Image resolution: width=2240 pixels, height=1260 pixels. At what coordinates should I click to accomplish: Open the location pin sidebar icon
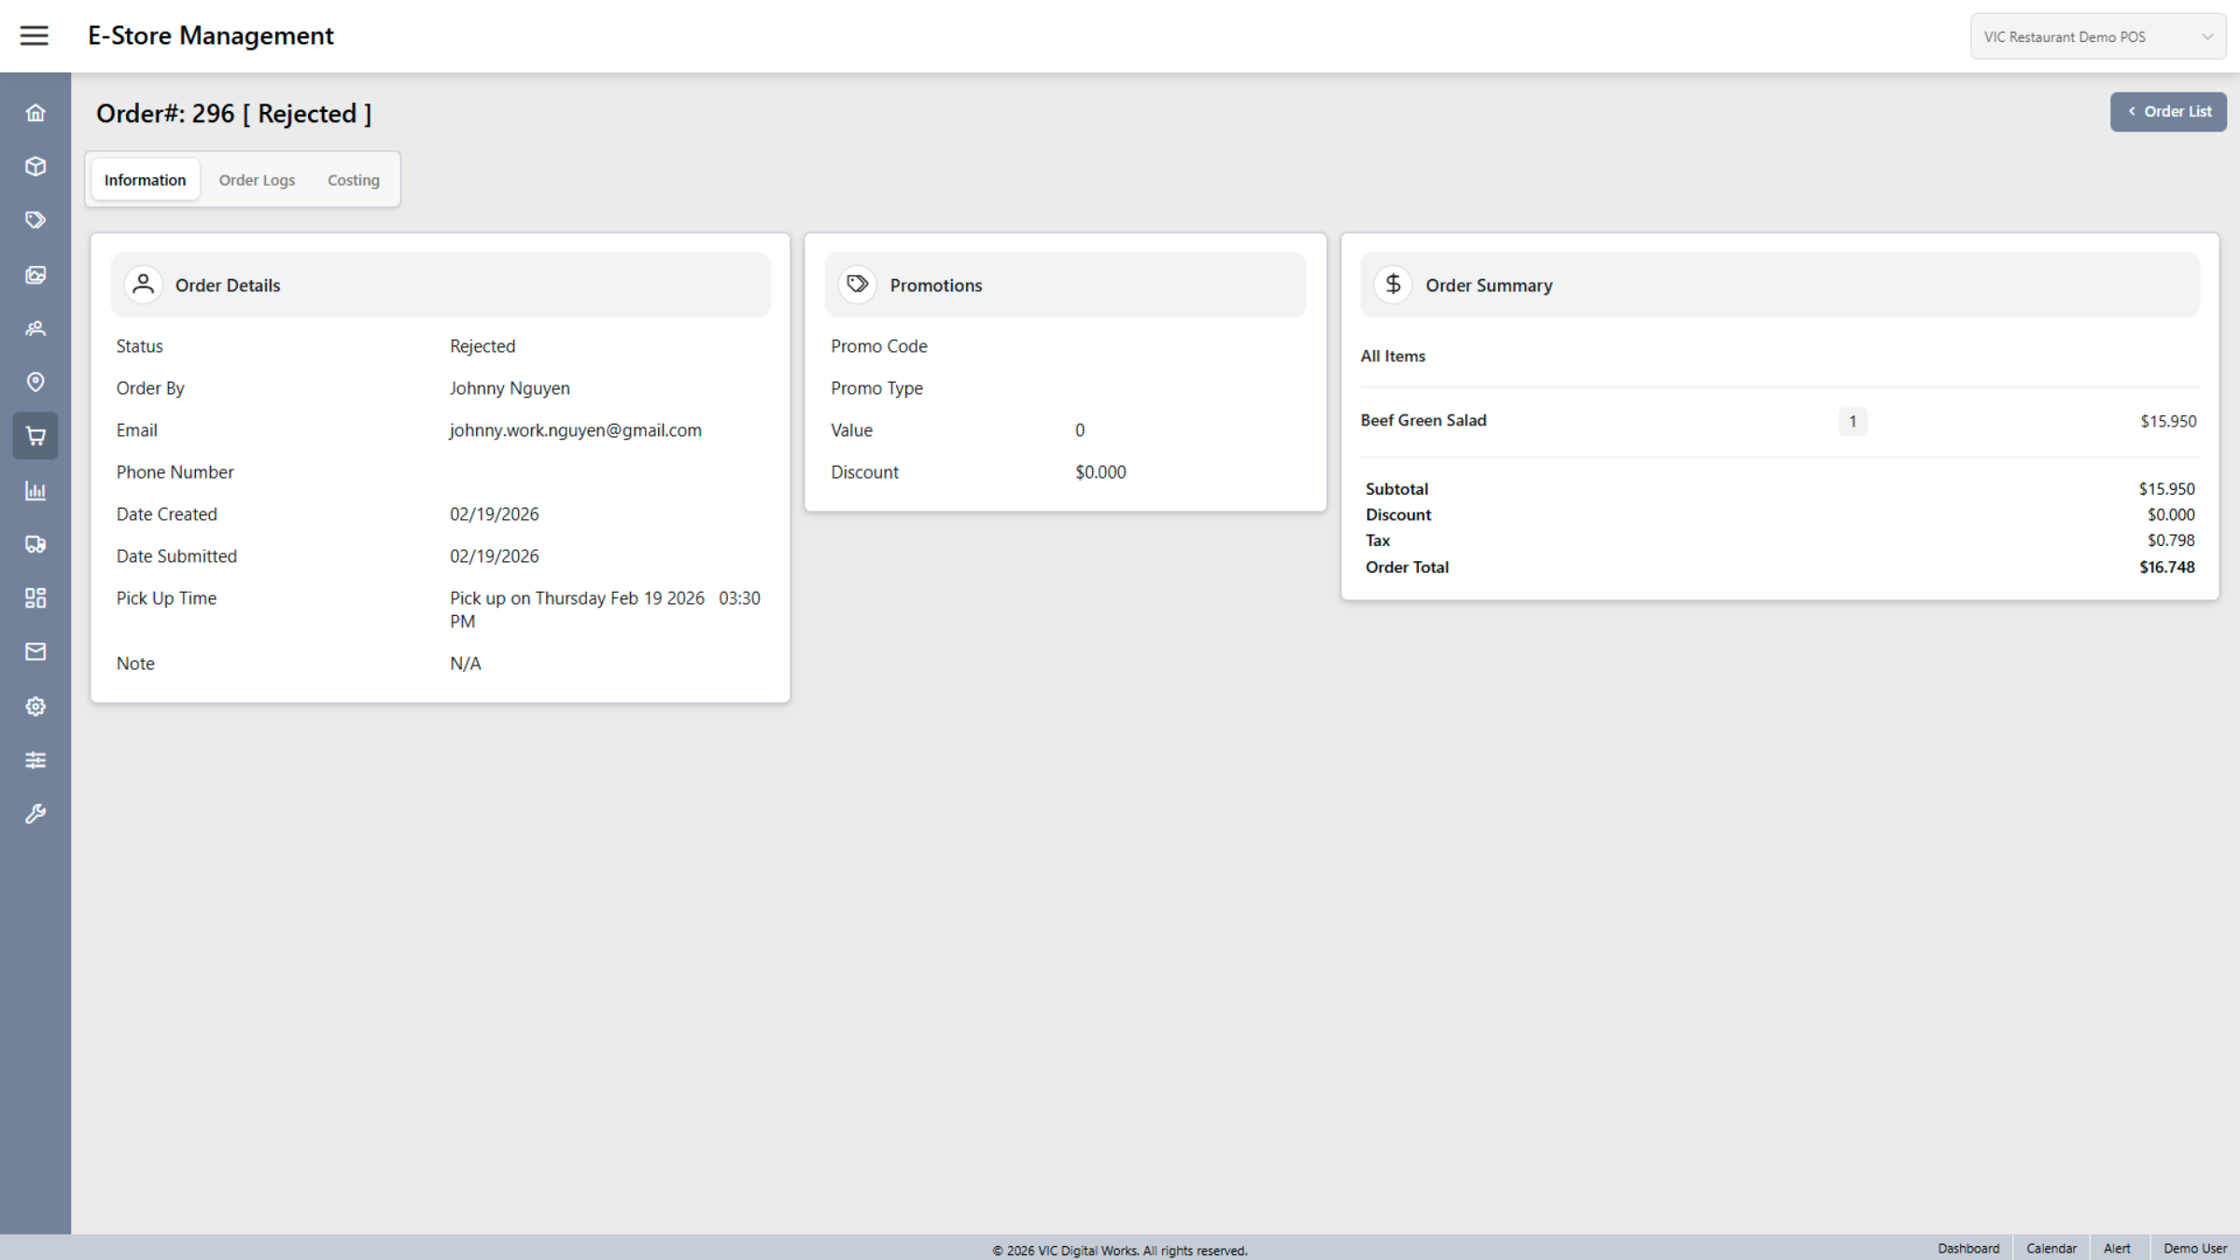[x=35, y=382]
